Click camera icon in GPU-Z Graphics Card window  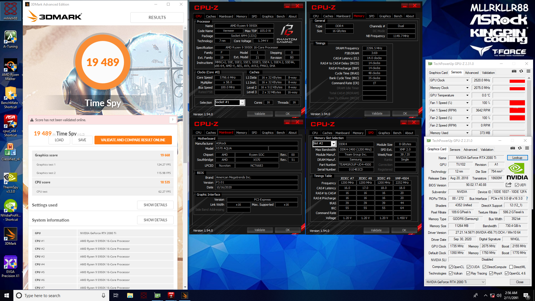[513, 148]
